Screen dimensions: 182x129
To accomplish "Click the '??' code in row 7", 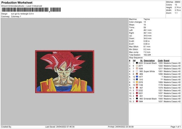I will 162,79.
